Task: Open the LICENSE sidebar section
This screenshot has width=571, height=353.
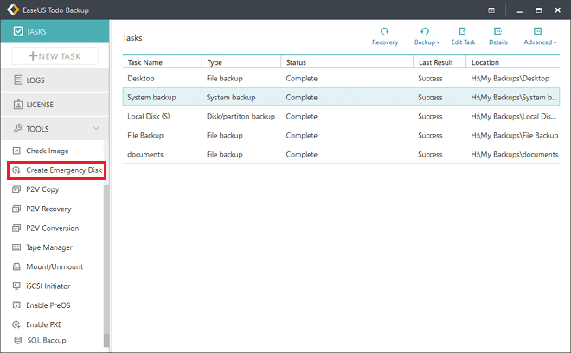Action: (55, 104)
